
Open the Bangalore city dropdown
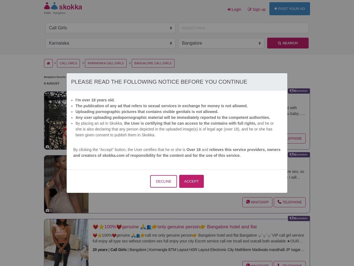(221, 43)
